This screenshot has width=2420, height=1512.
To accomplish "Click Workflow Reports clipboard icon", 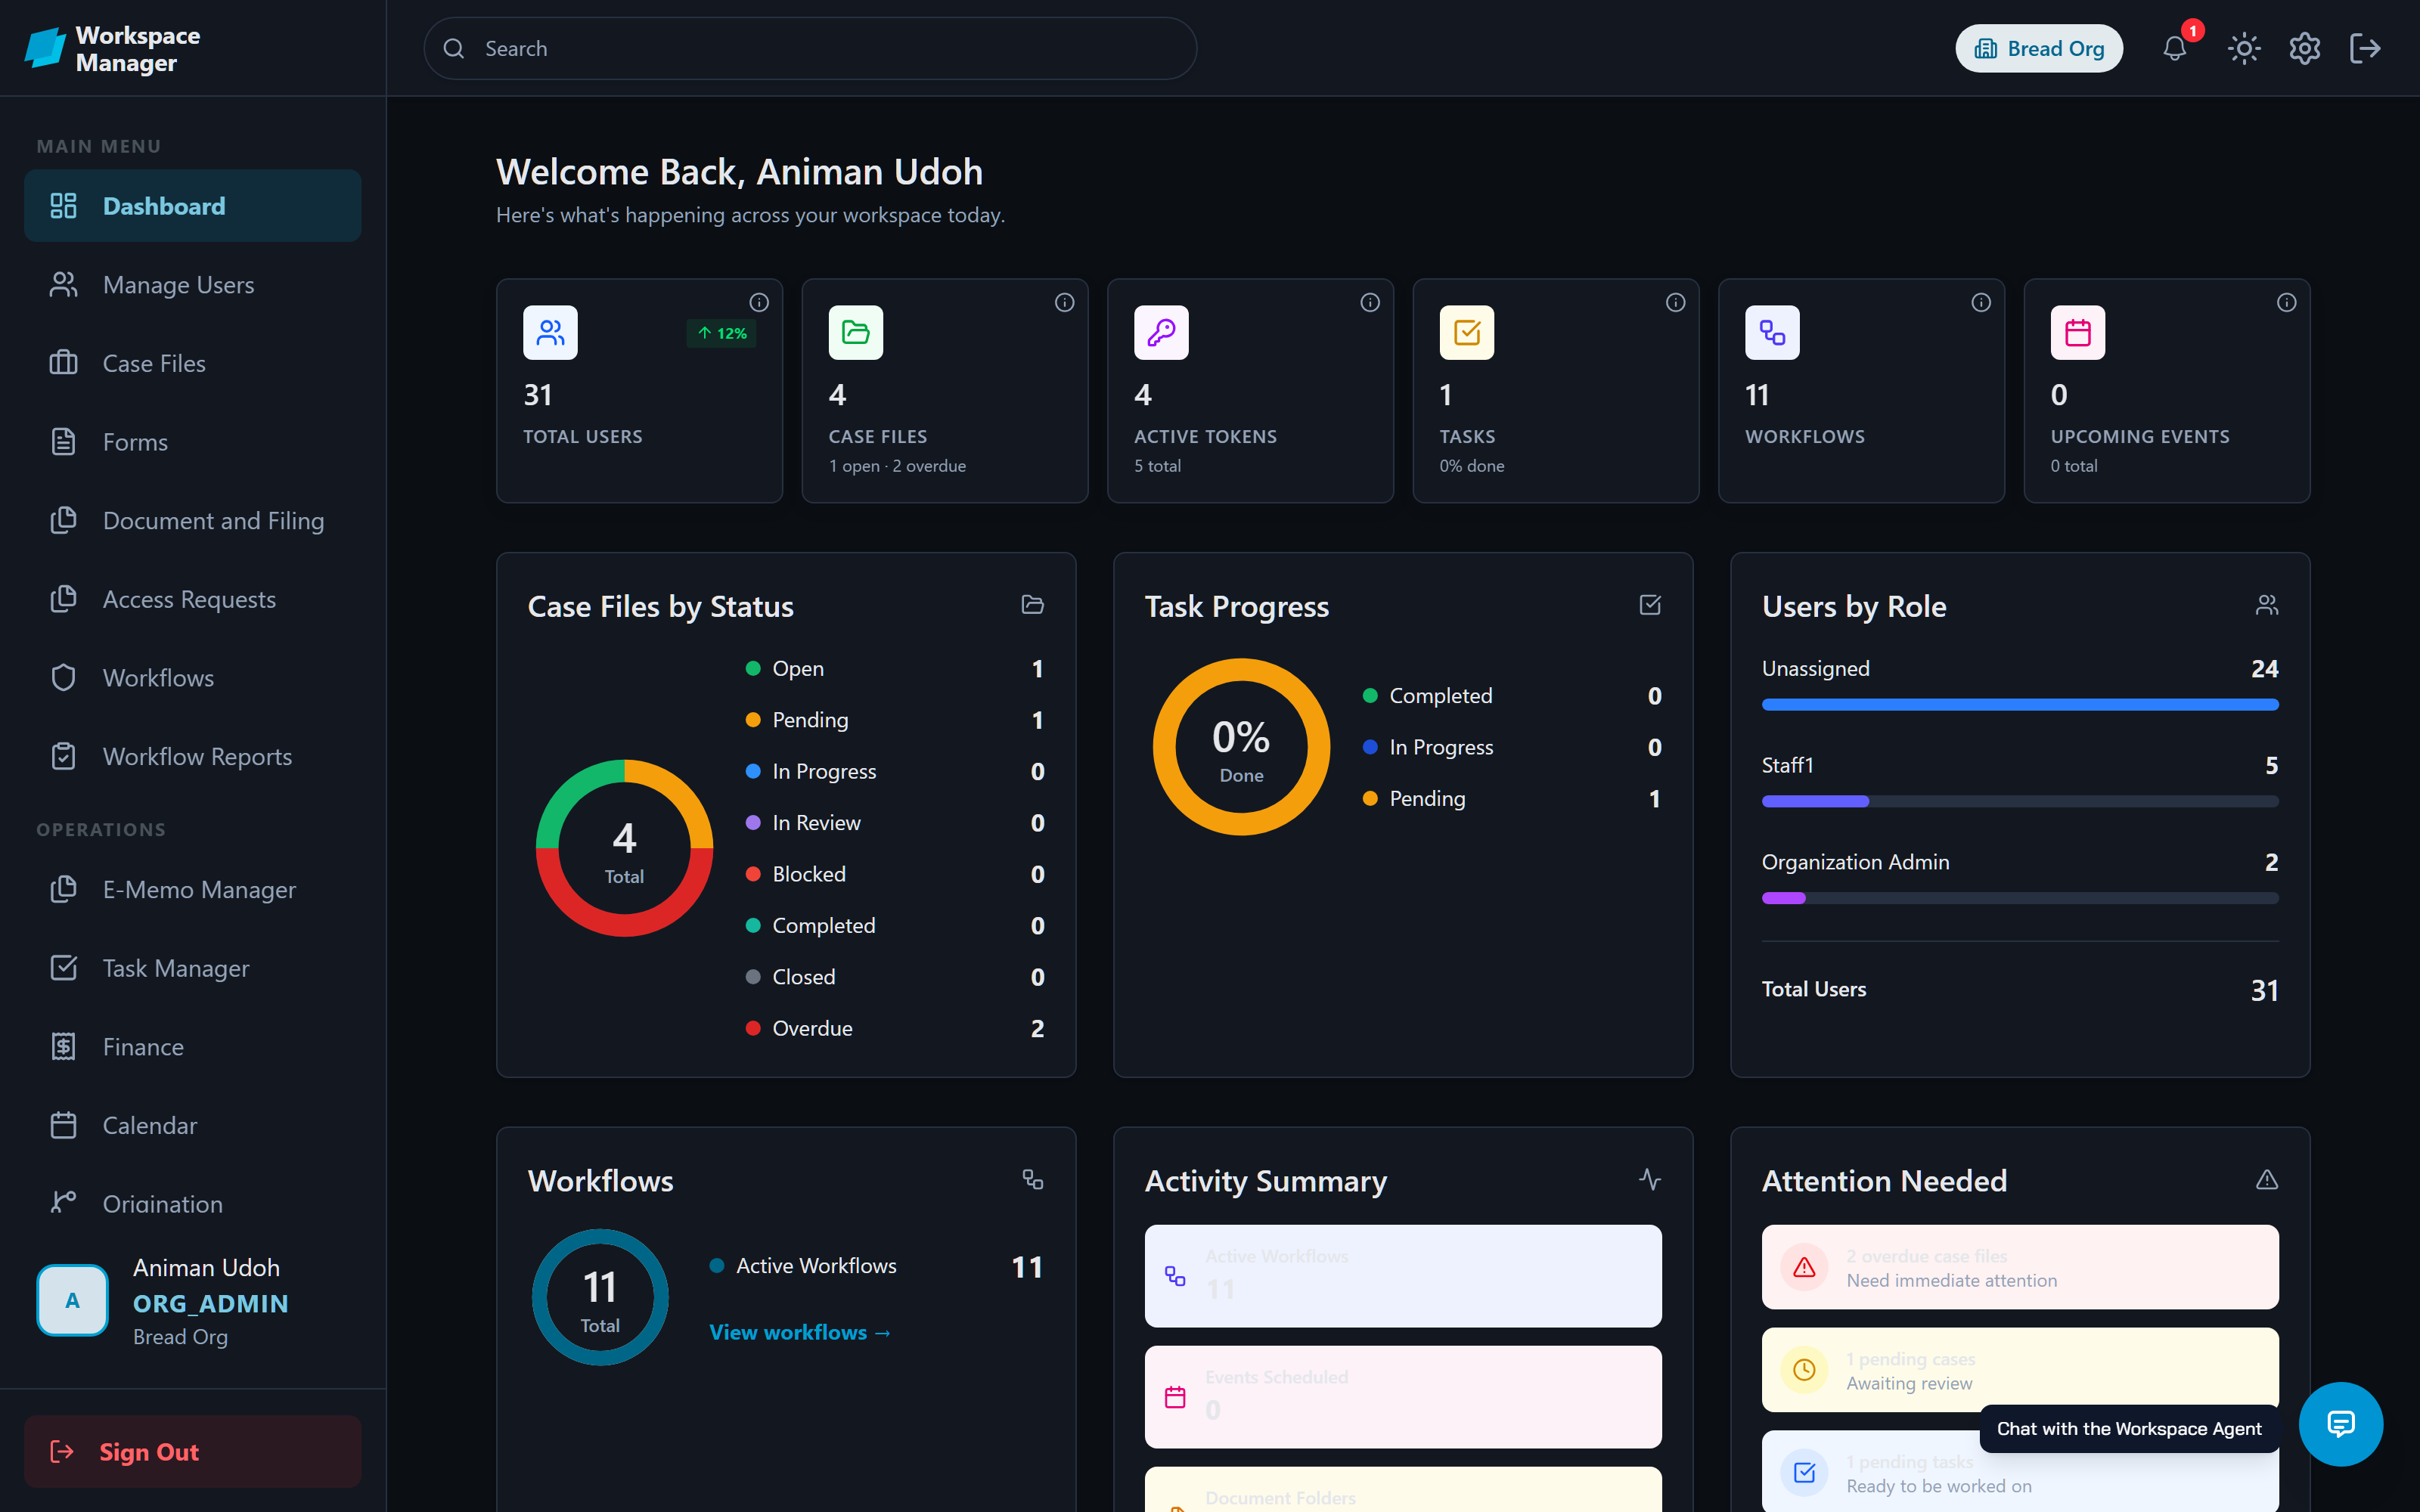I will point(63,756).
